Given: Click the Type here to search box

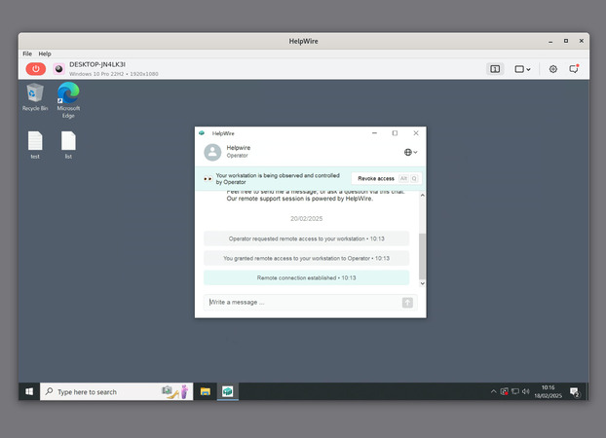Looking at the screenshot, I should pyautogui.click(x=116, y=391).
